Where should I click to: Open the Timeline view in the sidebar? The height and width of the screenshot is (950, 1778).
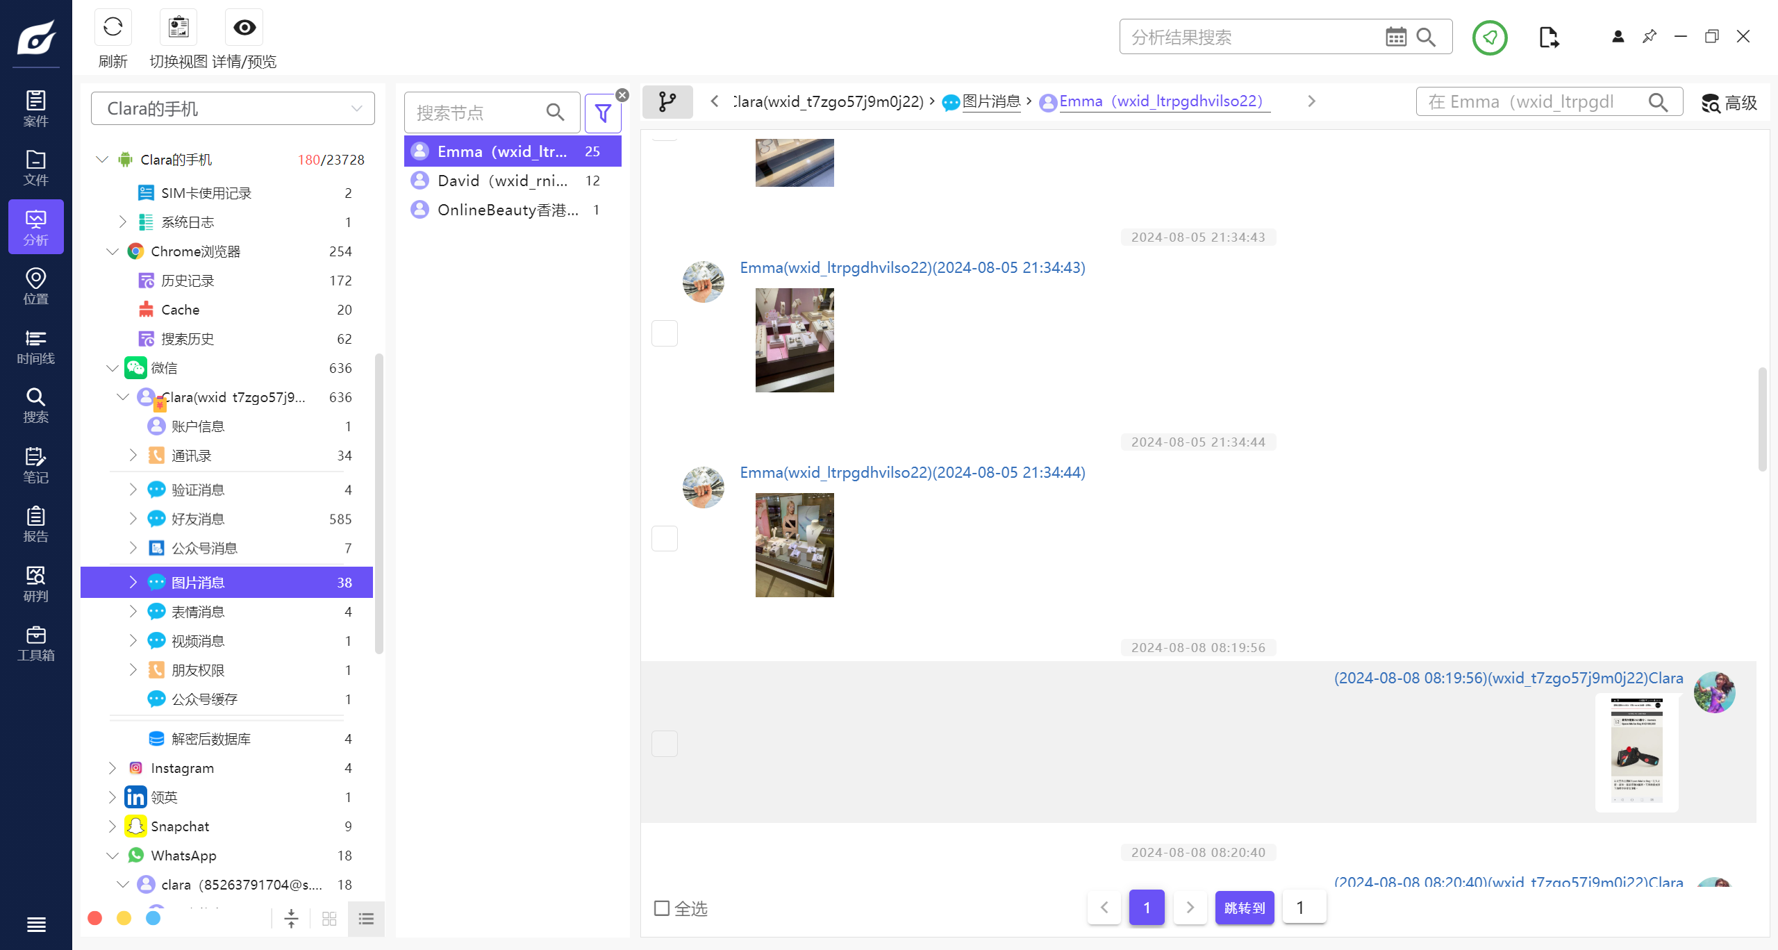35,347
